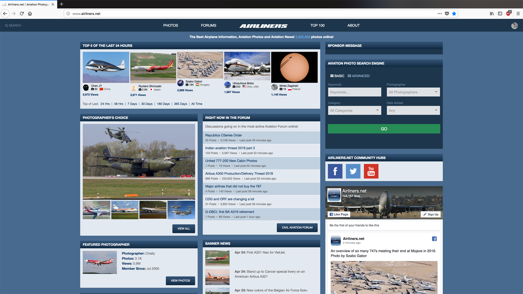The image size is (523, 294).
Task: Toggle the bookmark star
Action: point(454,14)
